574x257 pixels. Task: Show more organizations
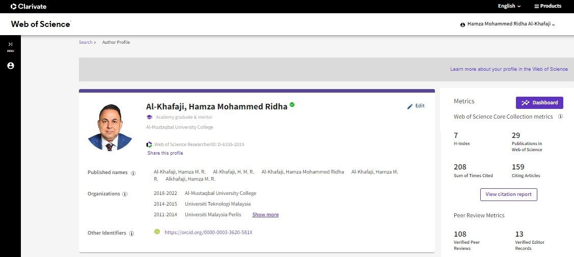(x=265, y=215)
